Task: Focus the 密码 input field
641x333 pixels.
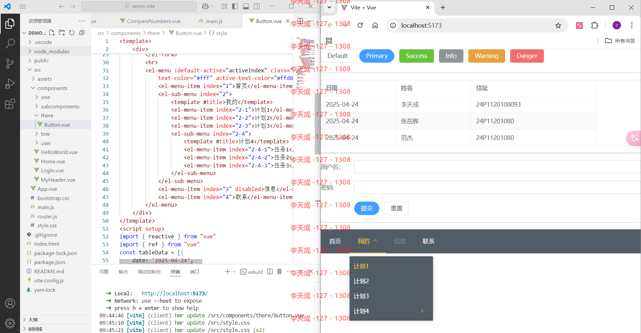Action: pyautogui.click(x=497, y=187)
